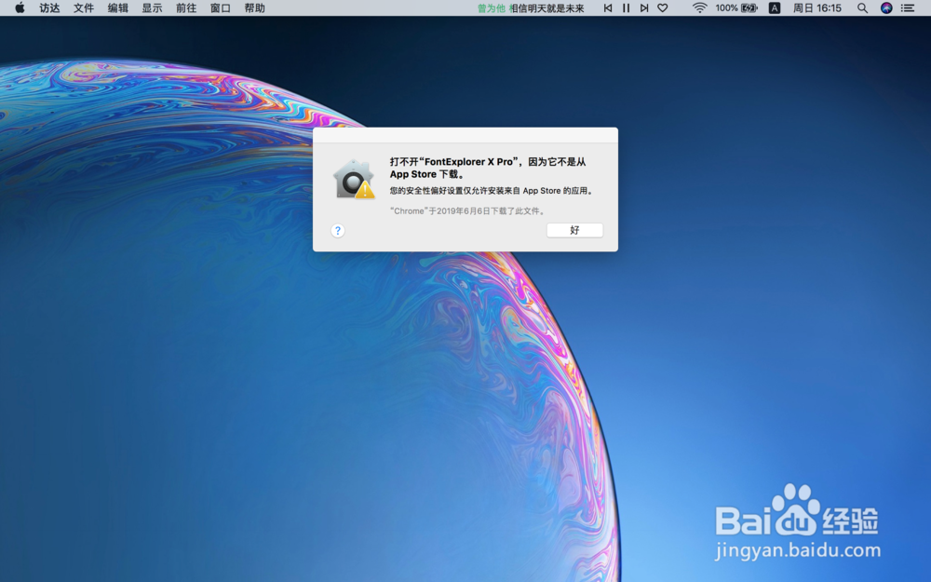The image size is (931, 582).
Task: Click the 好 button in the dialog
Action: tap(574, 230)
